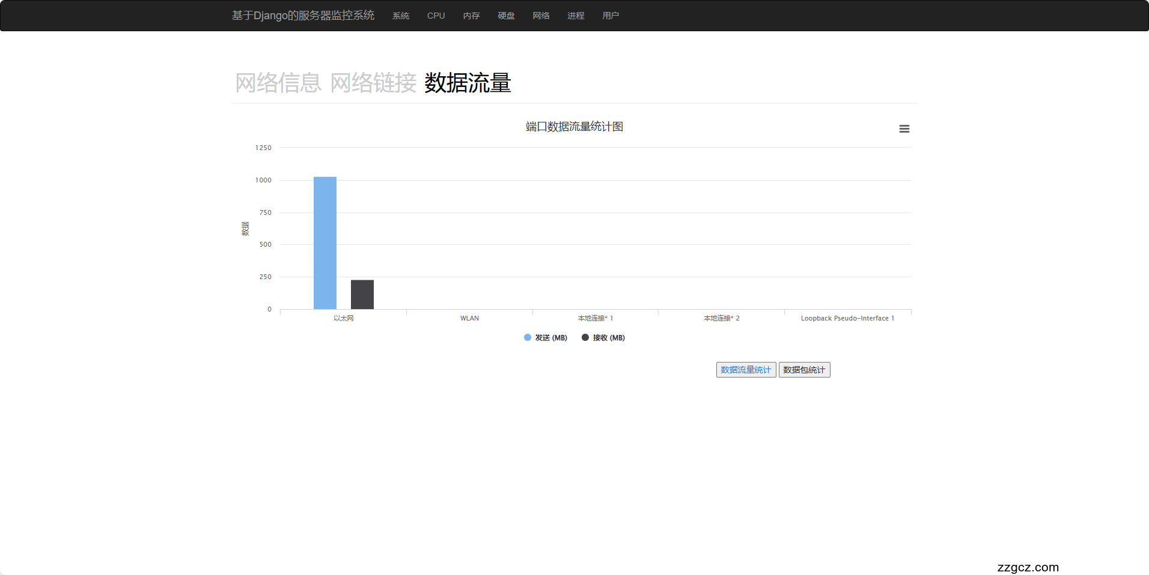Select the 数据流量 tab
This screenshot has width=1149, height=575.
467,84
